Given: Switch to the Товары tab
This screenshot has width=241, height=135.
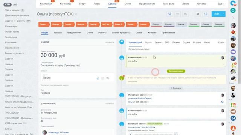Looking at the screenshot, I should [58, 33].
